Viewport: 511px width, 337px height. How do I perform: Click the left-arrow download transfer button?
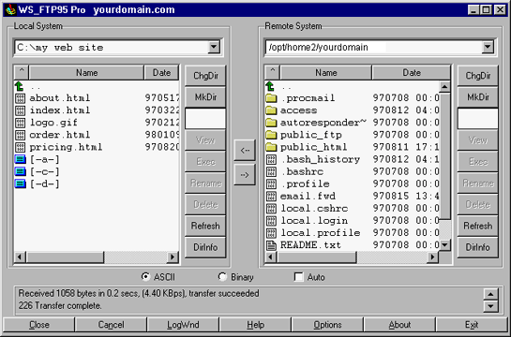pyautogui.click(x=245, y=151)
